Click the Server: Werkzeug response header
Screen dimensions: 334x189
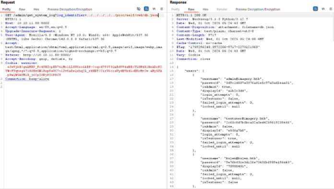(212, 19)
